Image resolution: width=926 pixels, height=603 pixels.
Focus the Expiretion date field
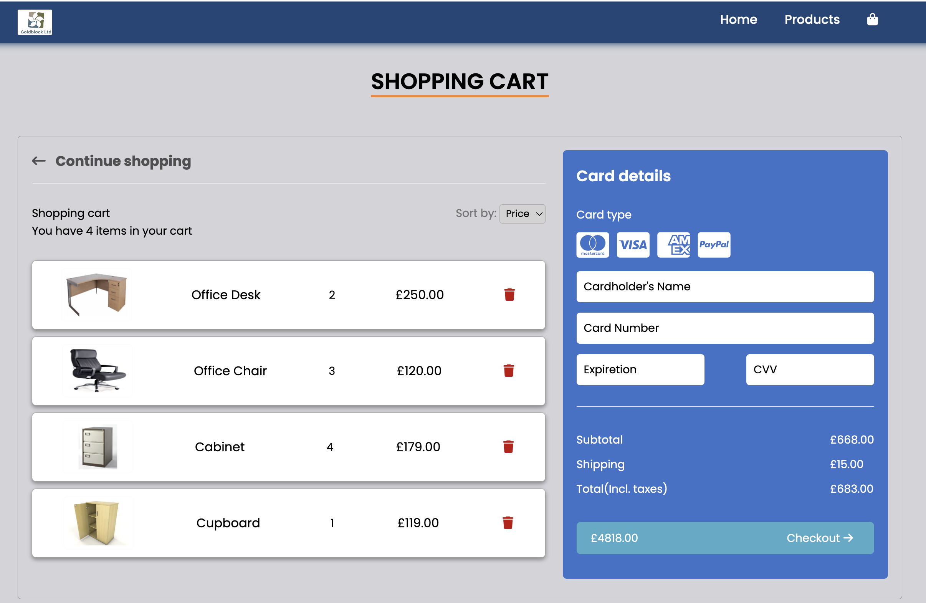[x=640, y=369]
